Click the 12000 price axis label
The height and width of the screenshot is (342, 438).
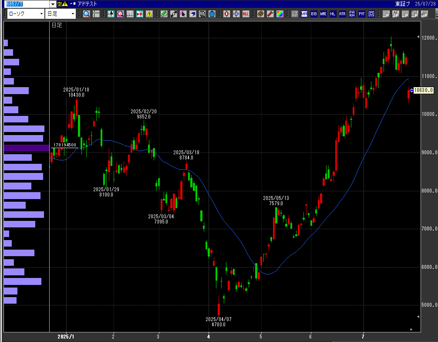(429, 38)
